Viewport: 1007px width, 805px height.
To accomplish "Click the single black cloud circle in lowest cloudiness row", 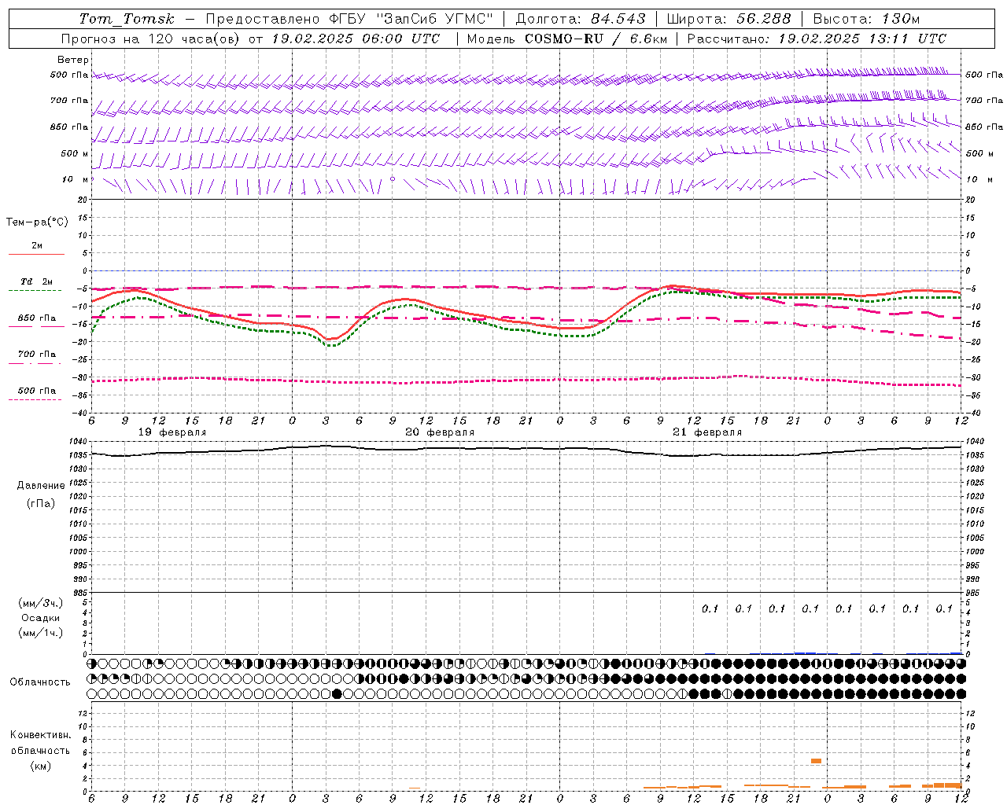I will [338, 694].
